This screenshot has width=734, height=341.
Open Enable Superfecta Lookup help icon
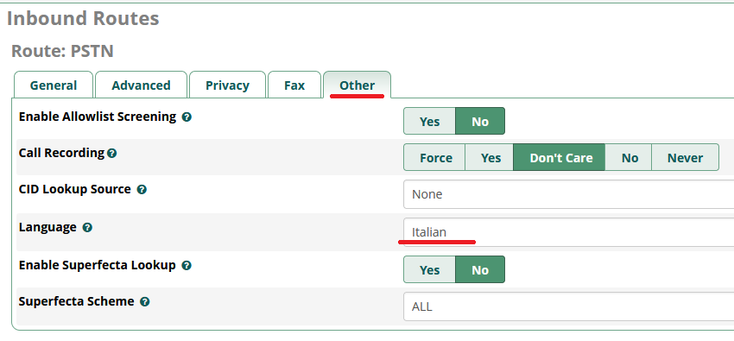coord(187,266)
